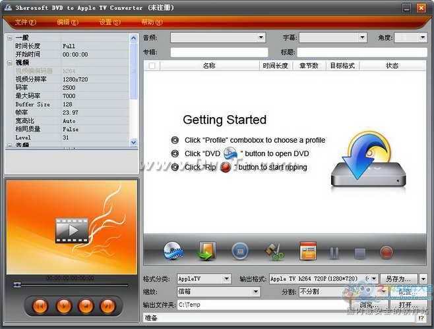The image size is (434, 329).
Task: Collapse the 视频 property group
Action: click(10, 63)
